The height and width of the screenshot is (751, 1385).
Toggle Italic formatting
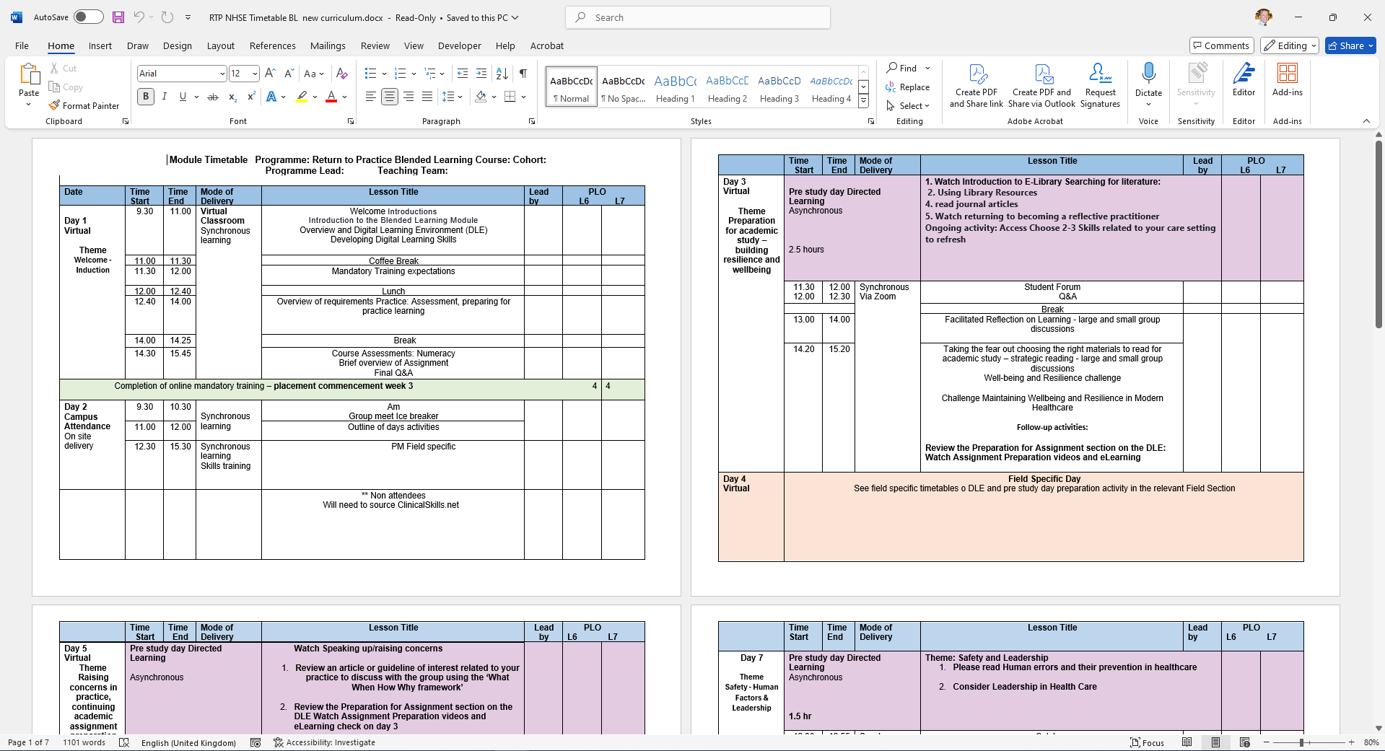click(x=165, y=97)
